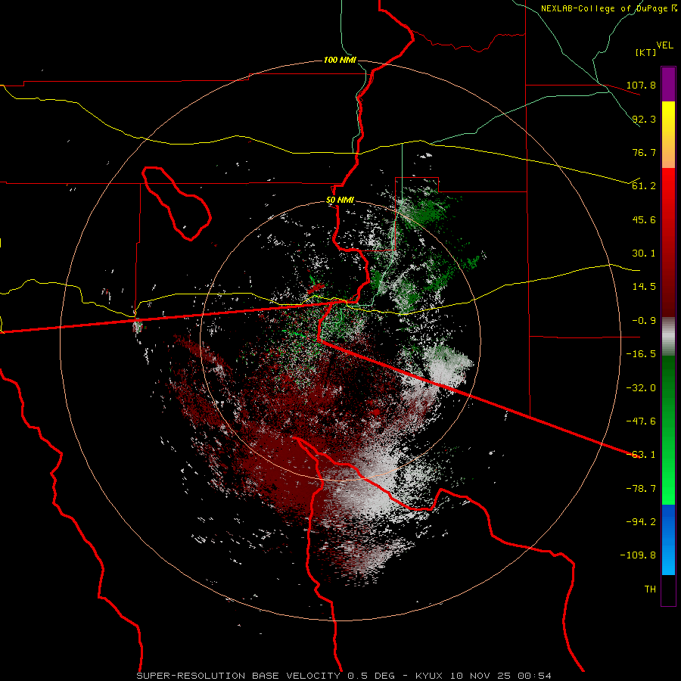Viewport: 681px width, 681px height.
Task: Click the TH legend label
Action: (650, 589)
